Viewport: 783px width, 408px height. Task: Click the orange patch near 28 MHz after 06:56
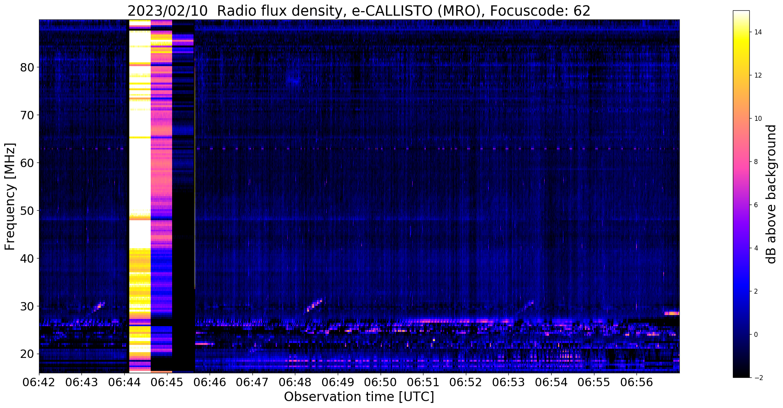(x=672, y=313)
